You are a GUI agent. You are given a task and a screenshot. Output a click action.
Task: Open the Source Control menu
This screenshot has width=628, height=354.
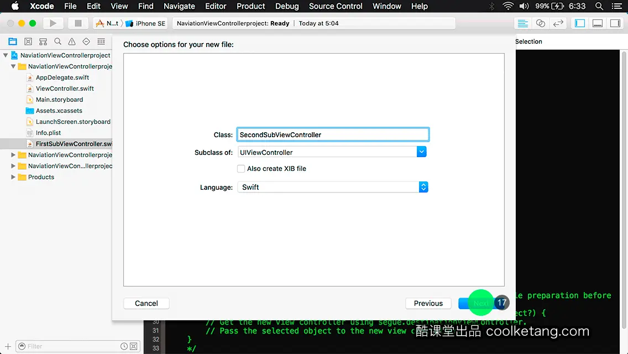(x=336, y=6)
